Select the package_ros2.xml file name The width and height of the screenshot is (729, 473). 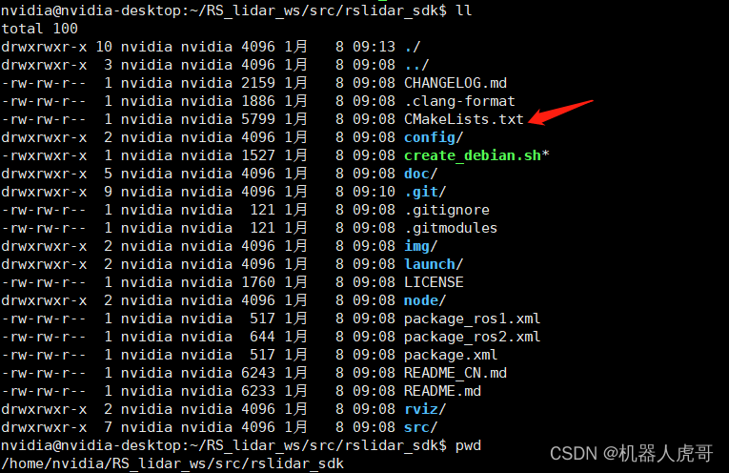pyautogui.click(x=472, y=337)
